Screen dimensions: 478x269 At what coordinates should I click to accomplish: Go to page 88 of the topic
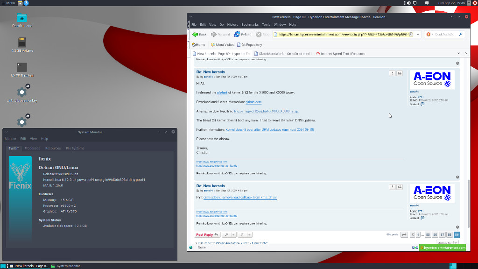point(450,234)
